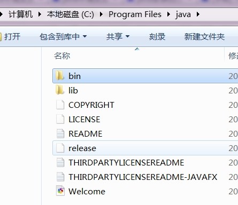Navigate to Program Files in address bar

tap(135, 14)
